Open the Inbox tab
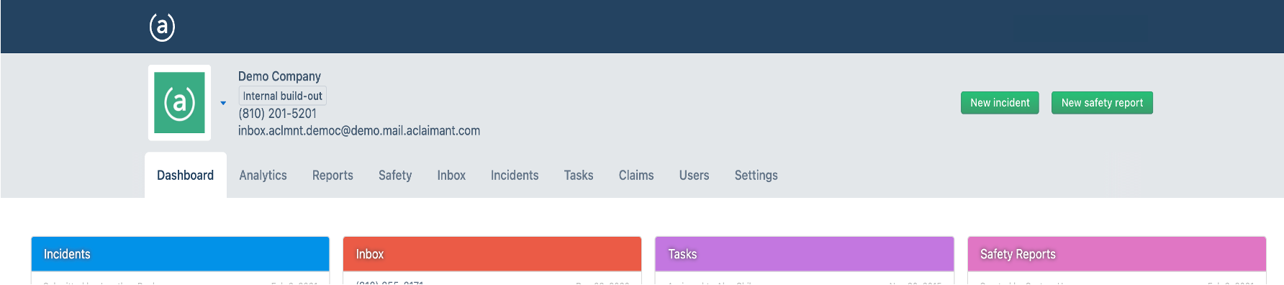 coord(451,175)
